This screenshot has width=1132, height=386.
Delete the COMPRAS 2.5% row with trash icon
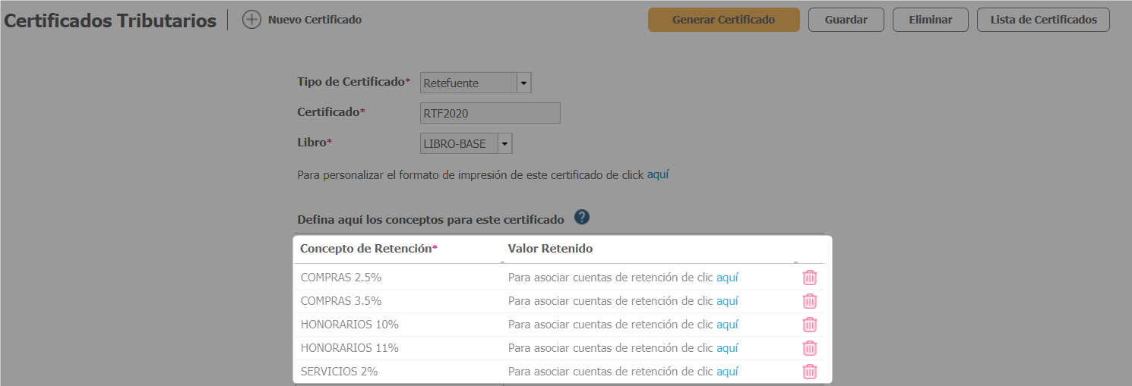coord(810,278)
